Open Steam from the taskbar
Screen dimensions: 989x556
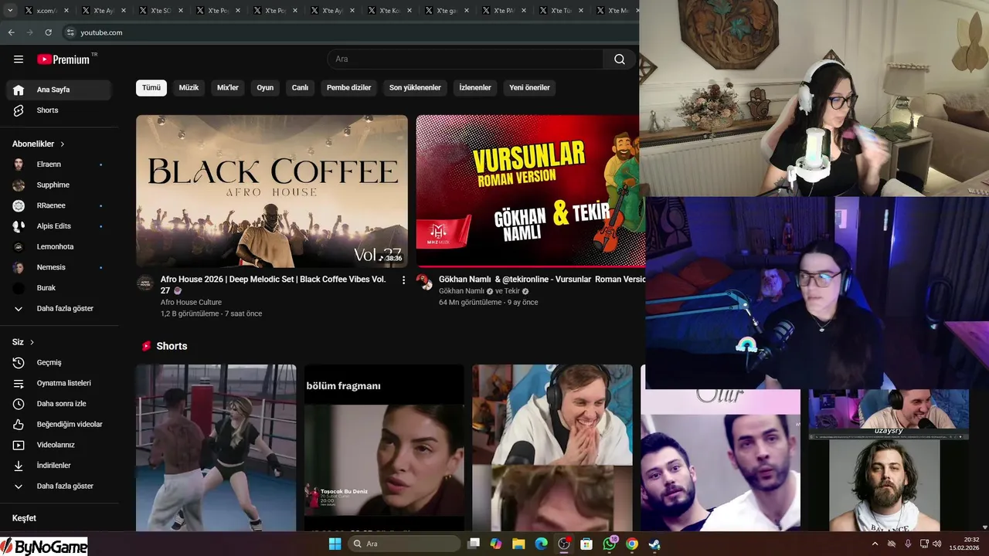pyautogui.click(x=654, y=544)
